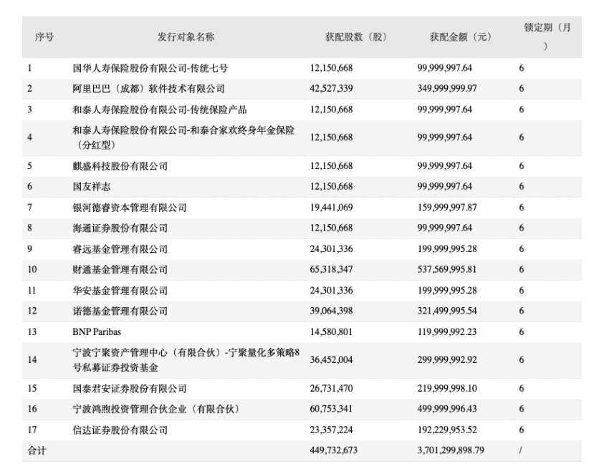Click total amount 3,701,299,898.79
604x469 pixels.
point(451,450)
